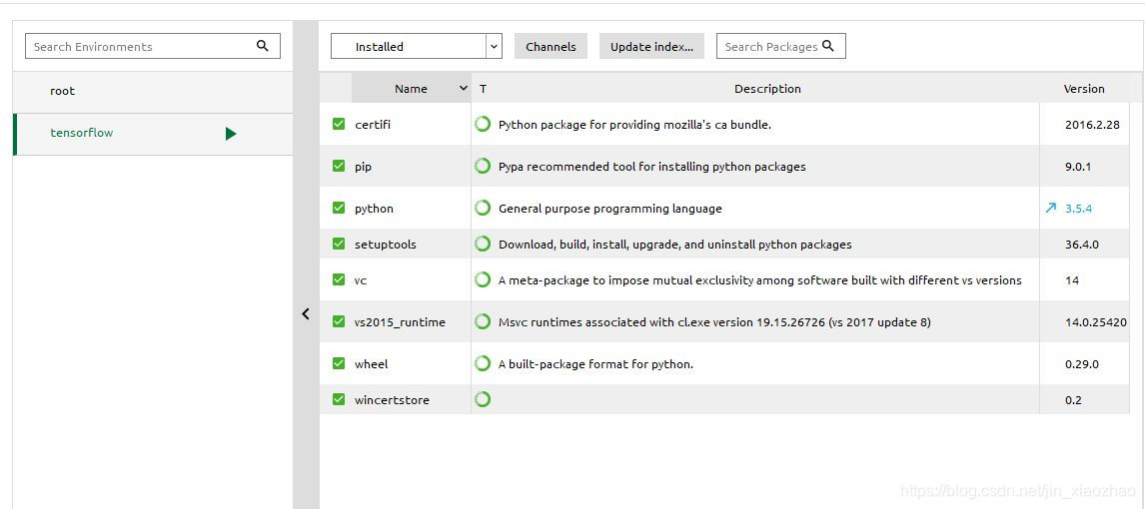Click the green type circle for setuptools
Image resolution: width=1145 pixels, height=509 pixels.
click(x=483, y=244)
